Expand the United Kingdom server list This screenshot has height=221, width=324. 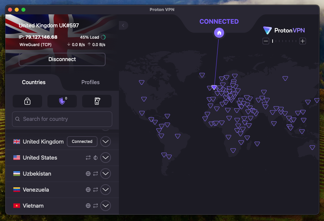pyautogui.click(x=105, y=142)
